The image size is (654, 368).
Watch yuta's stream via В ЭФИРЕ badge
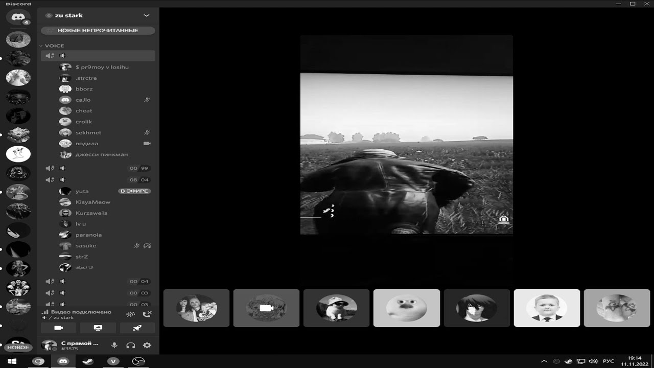tap(135, 191)
